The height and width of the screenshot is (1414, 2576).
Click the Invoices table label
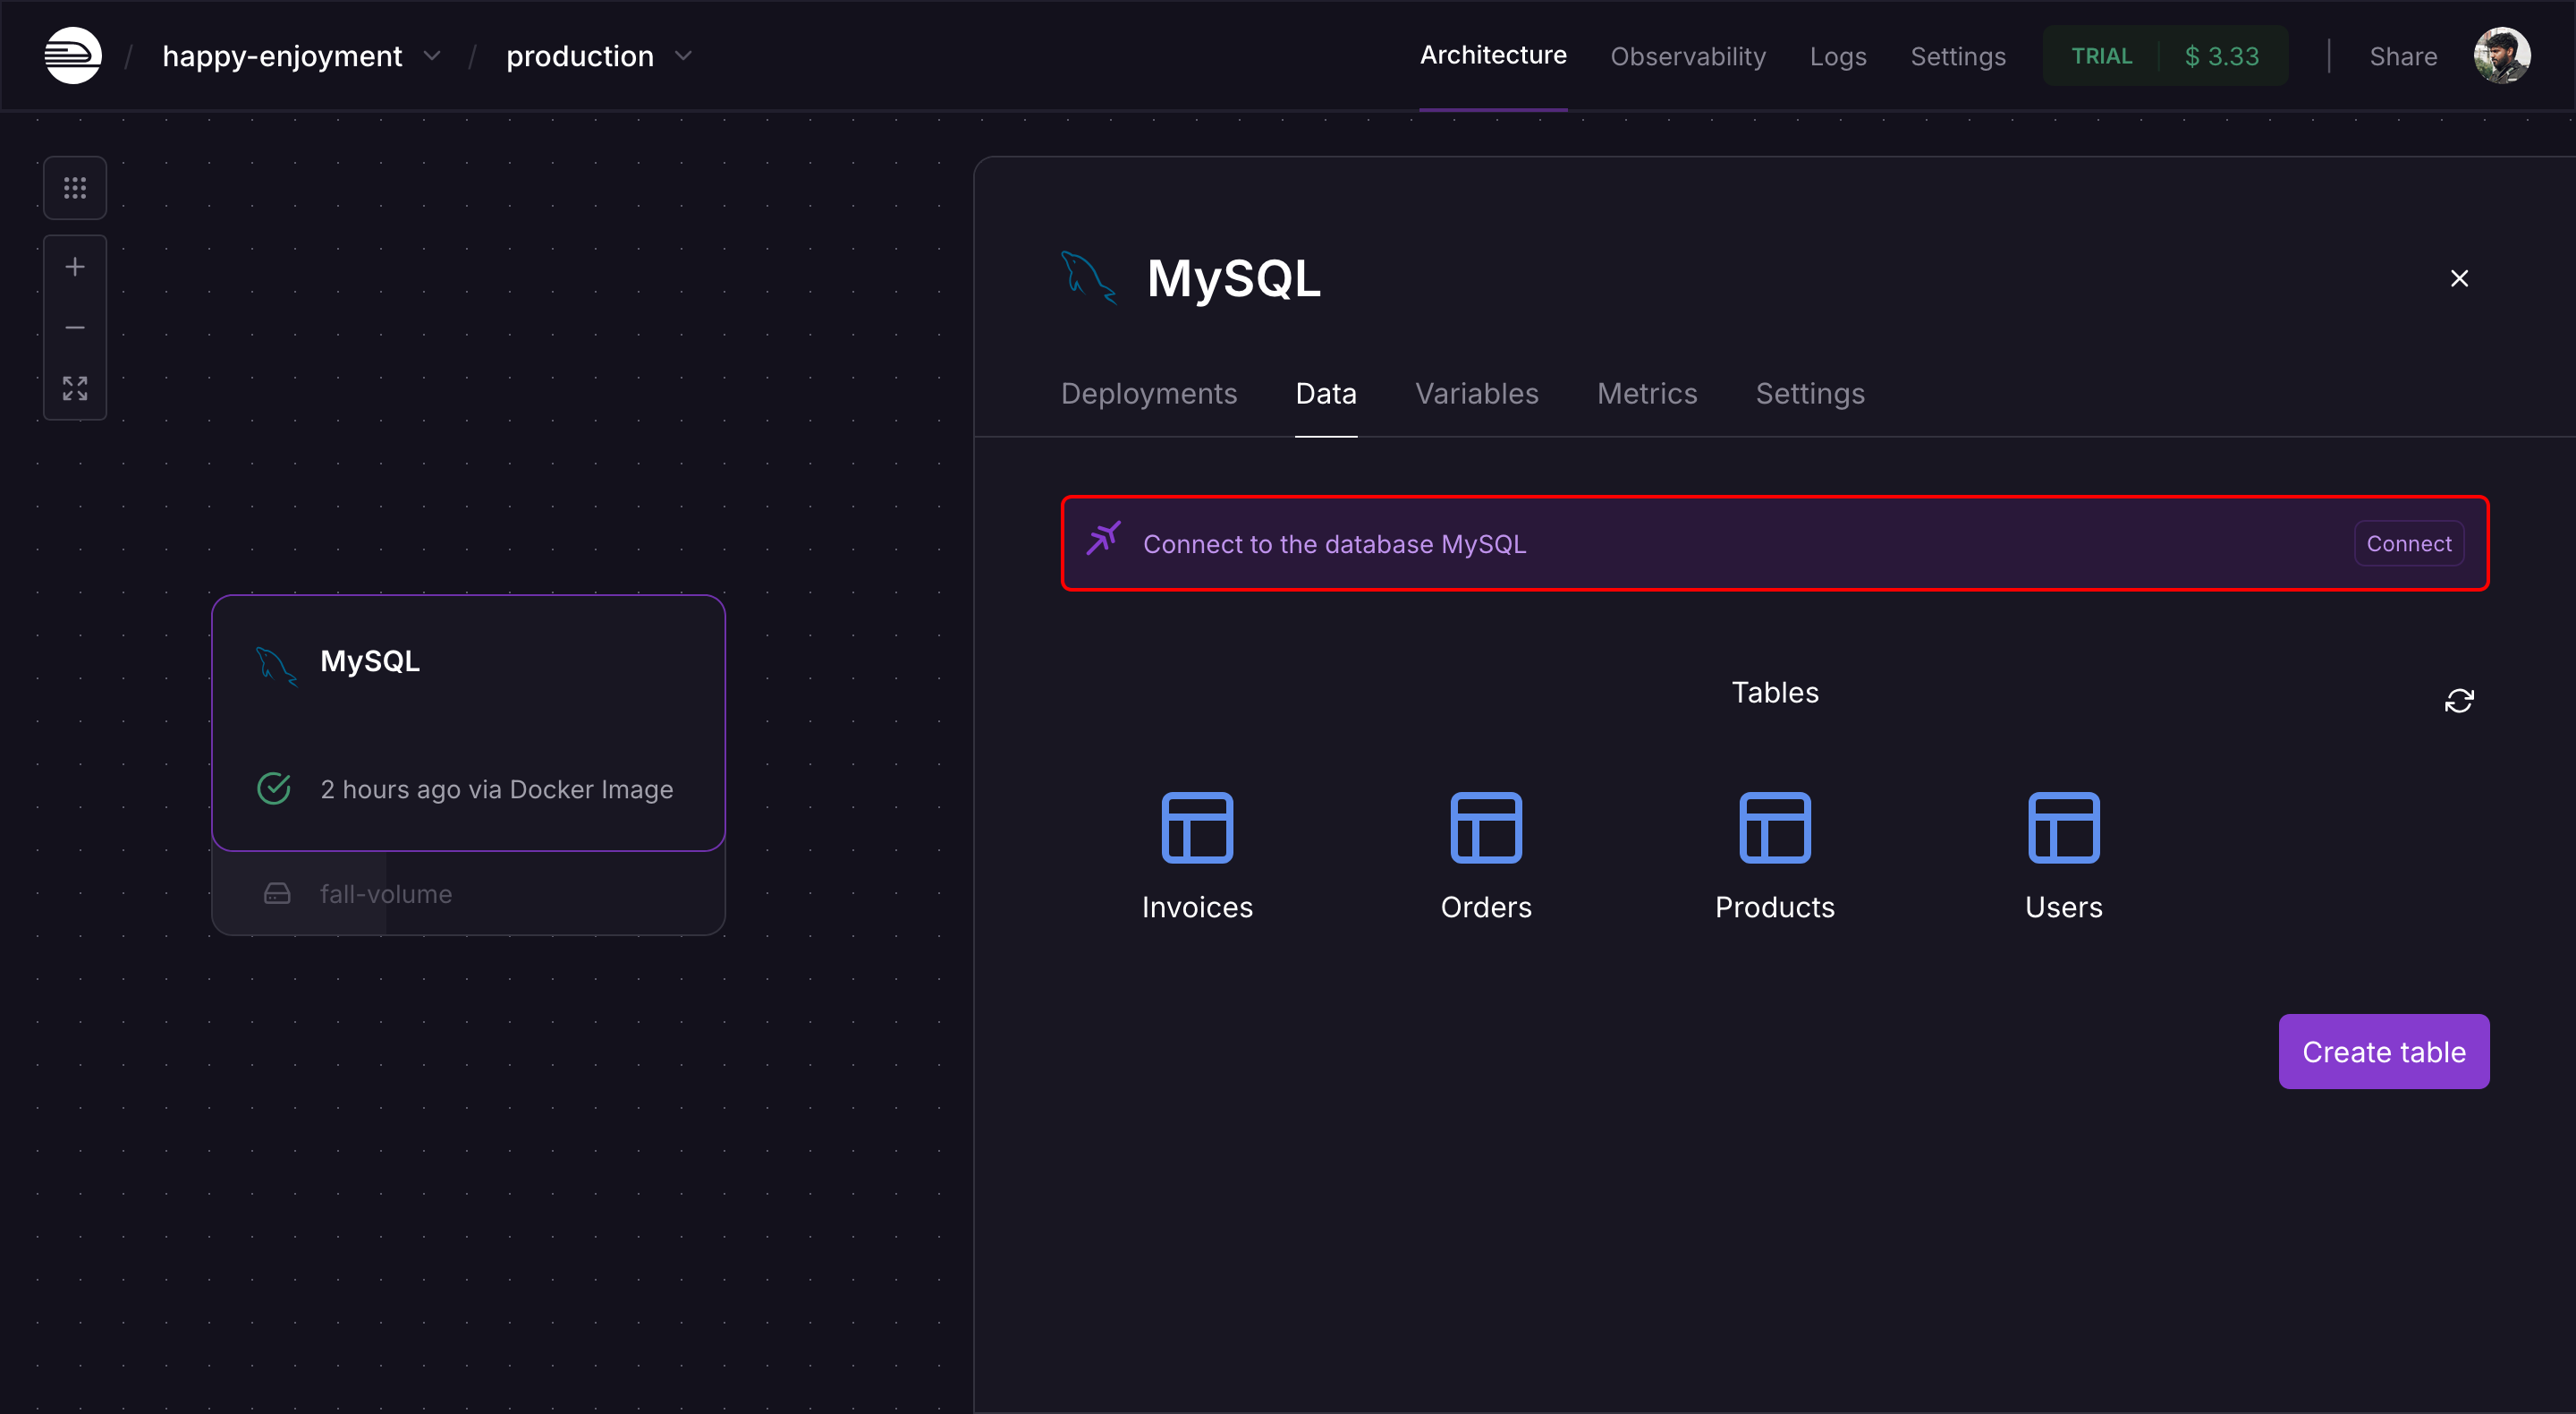tap(1197, 907)
